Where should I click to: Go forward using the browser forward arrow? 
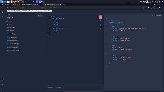pos(5,8)
